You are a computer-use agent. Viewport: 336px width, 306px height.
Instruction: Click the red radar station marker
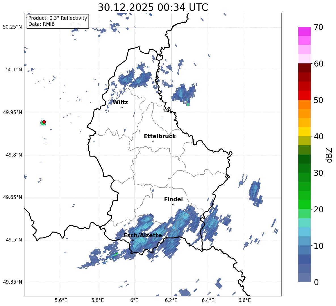pos(44,122)
